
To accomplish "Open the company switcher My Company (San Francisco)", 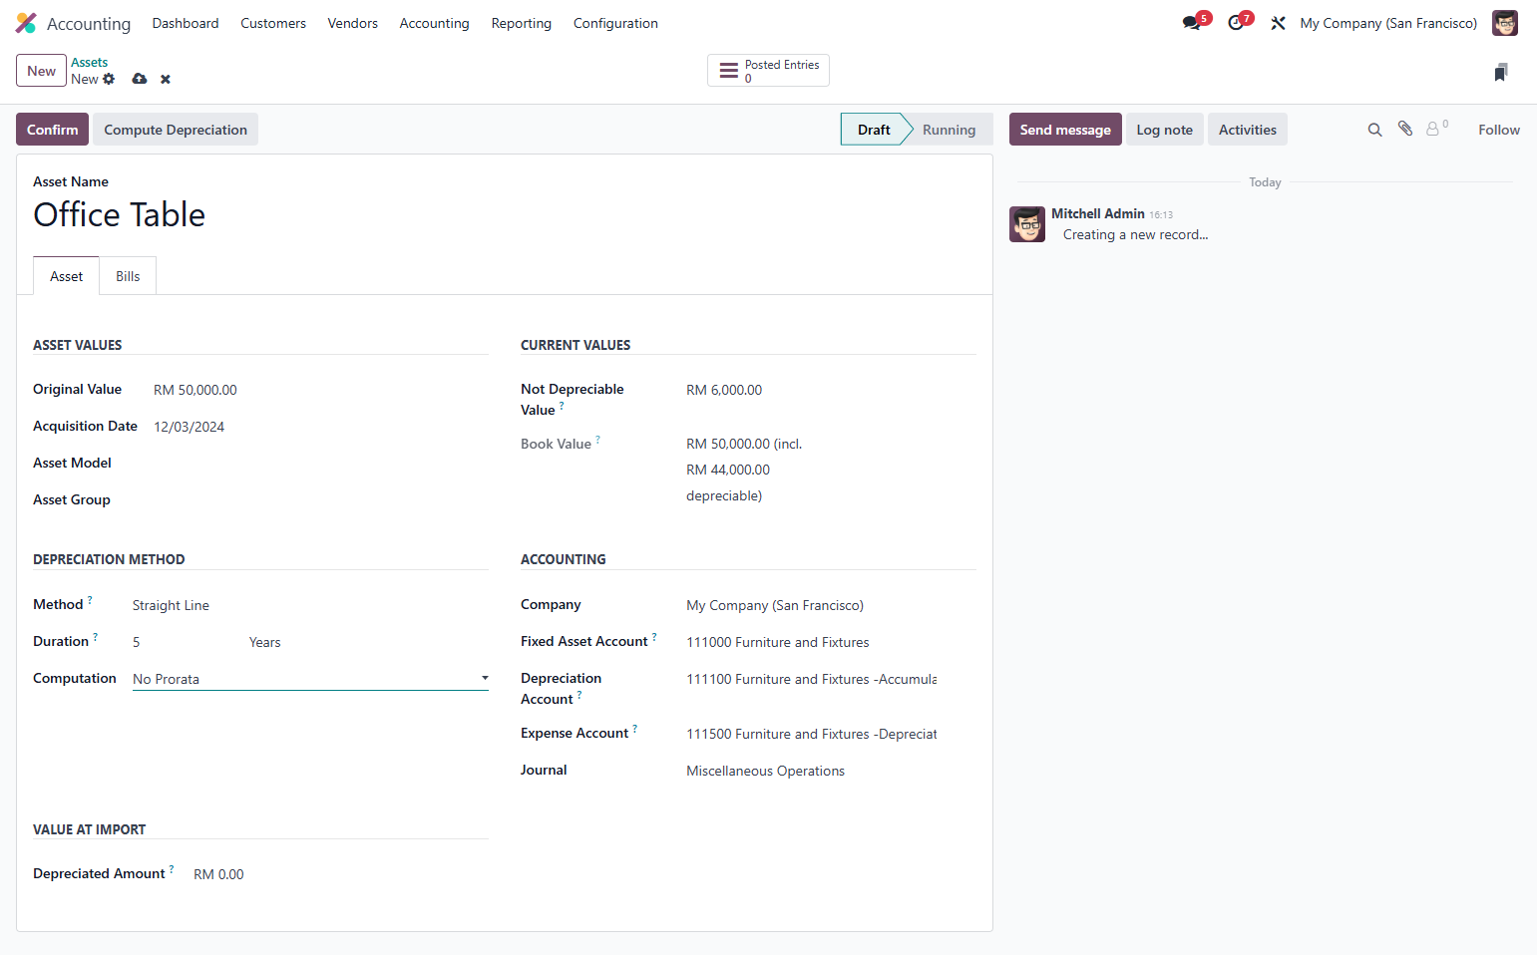I will click(1388, 23).
